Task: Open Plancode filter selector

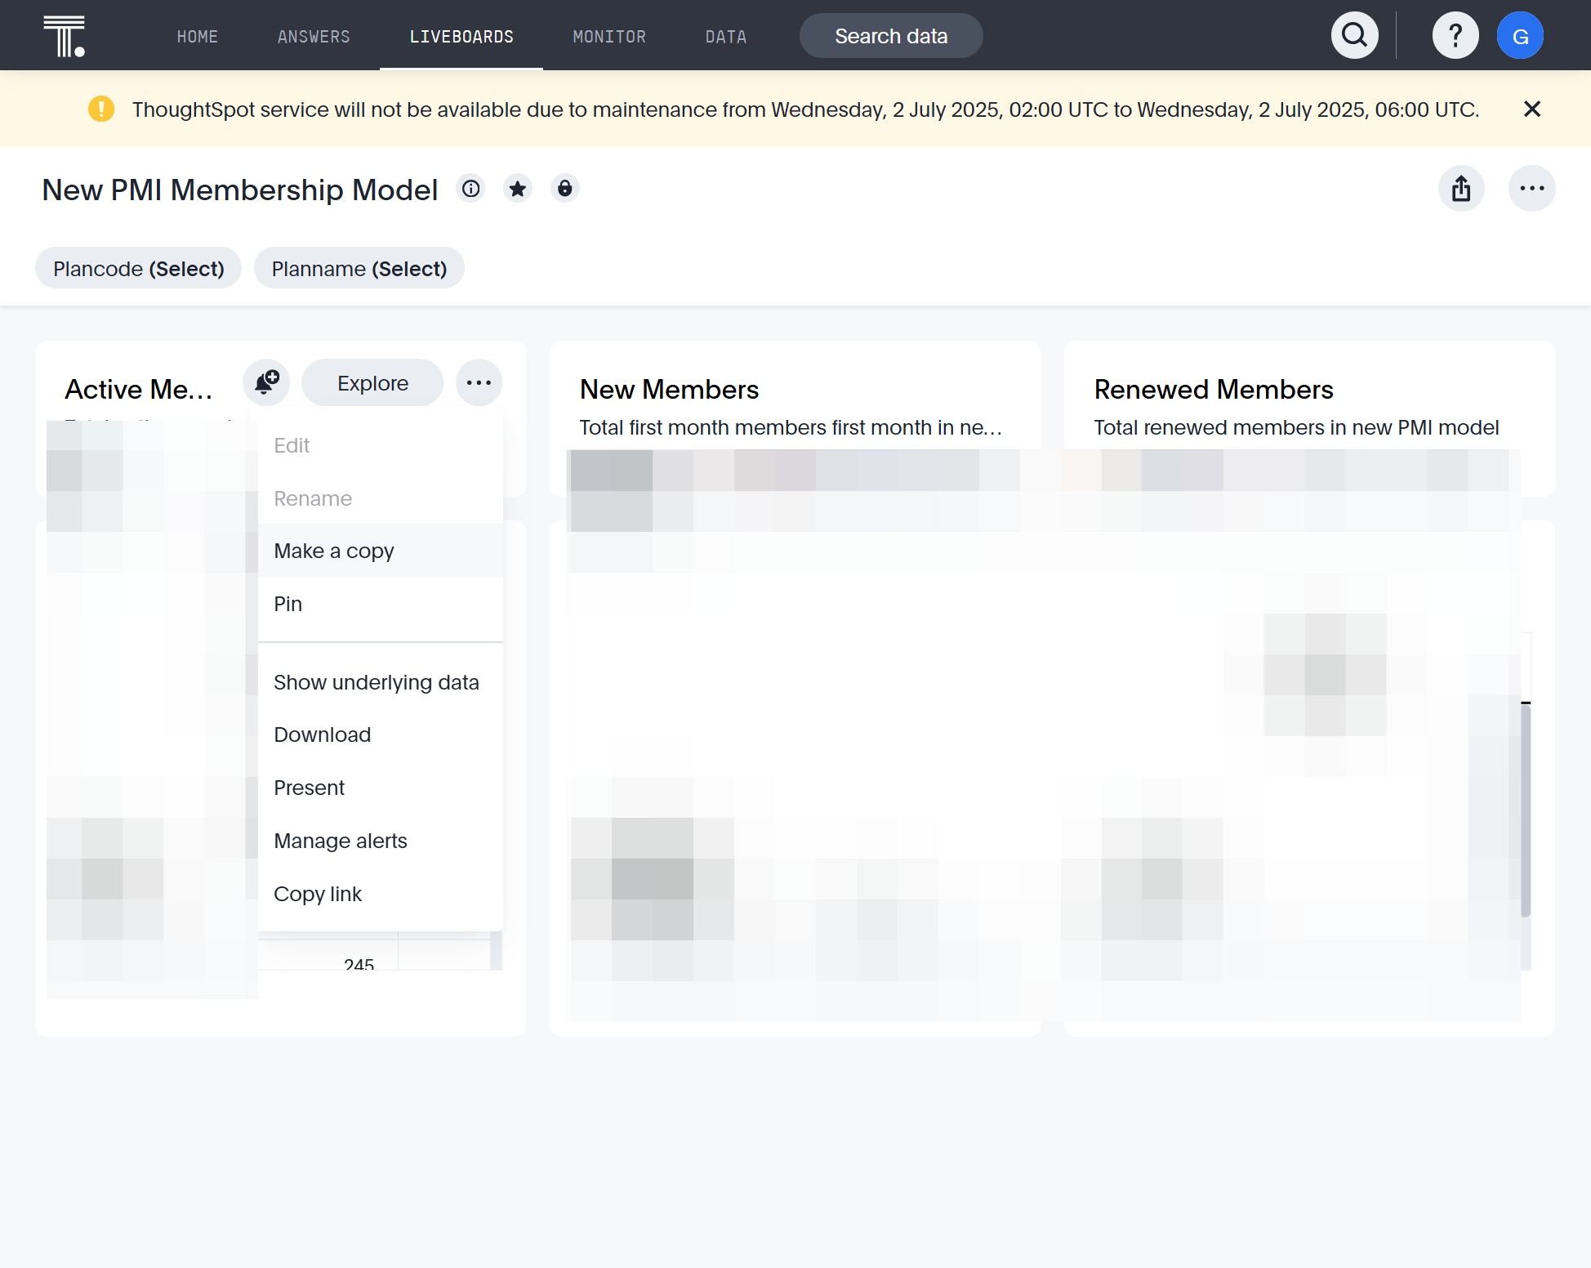Action: tap(138, 268)
